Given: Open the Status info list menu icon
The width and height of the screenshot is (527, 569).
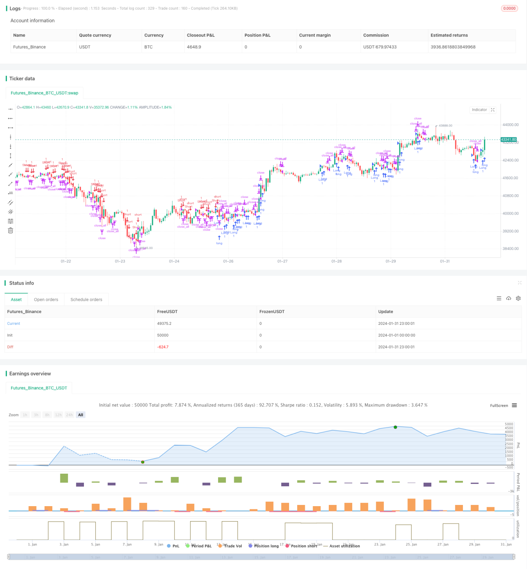Looking at the screenshot, I should coord(499,298).
